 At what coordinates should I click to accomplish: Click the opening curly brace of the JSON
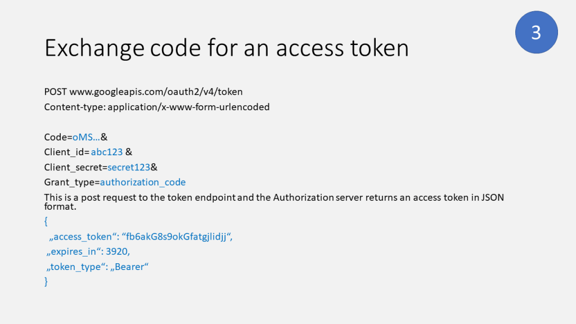(x=46, y=222)
